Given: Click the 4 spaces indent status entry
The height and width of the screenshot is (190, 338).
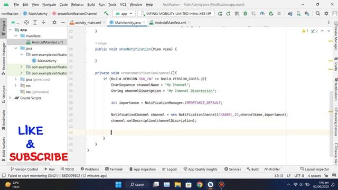Looking at the screenshot, I should click(x=314, y=176).
